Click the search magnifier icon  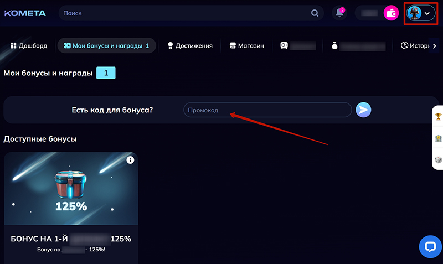click(x=315, y=13)
